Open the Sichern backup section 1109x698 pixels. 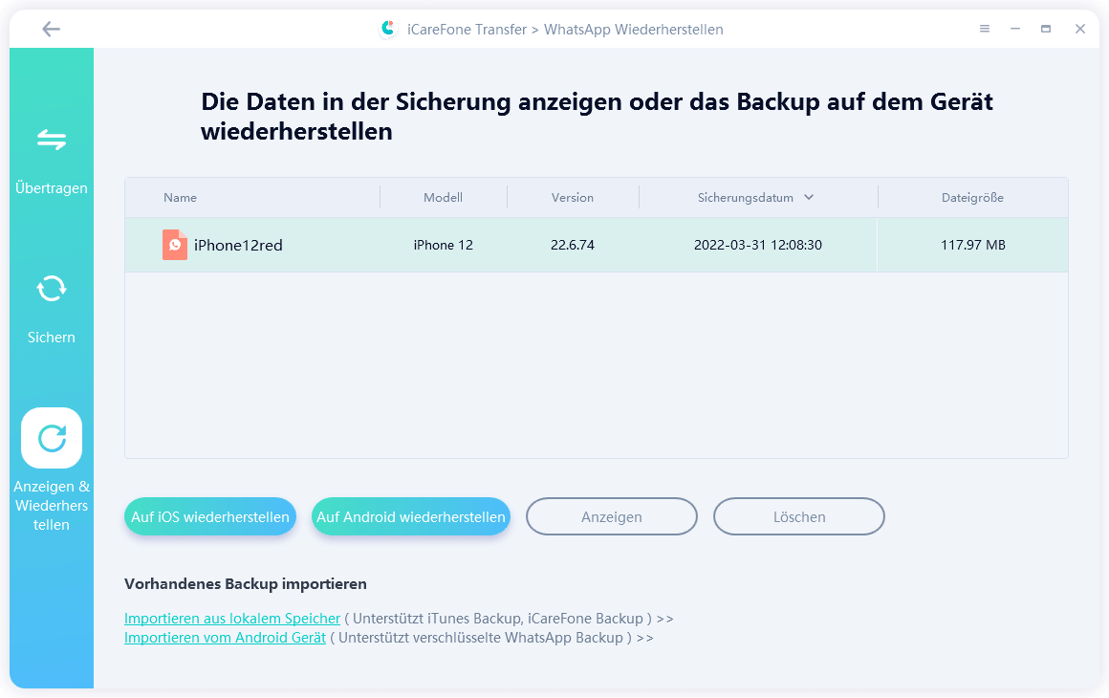click(x=52, y=309)
